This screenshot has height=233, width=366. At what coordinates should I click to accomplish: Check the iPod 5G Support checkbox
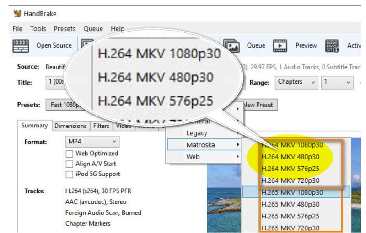point(70,175)
